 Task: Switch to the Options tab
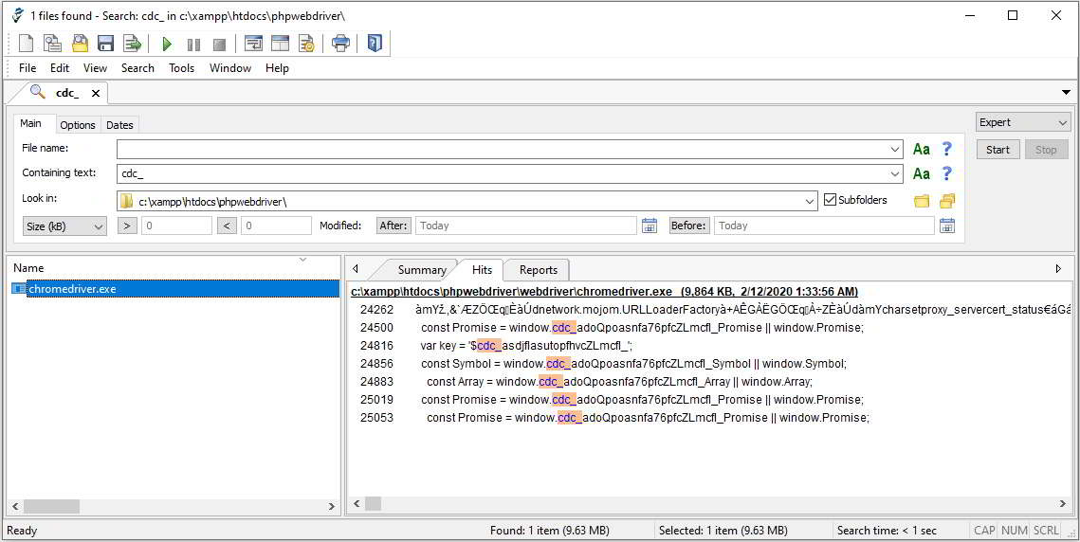(x=77, y=125)
